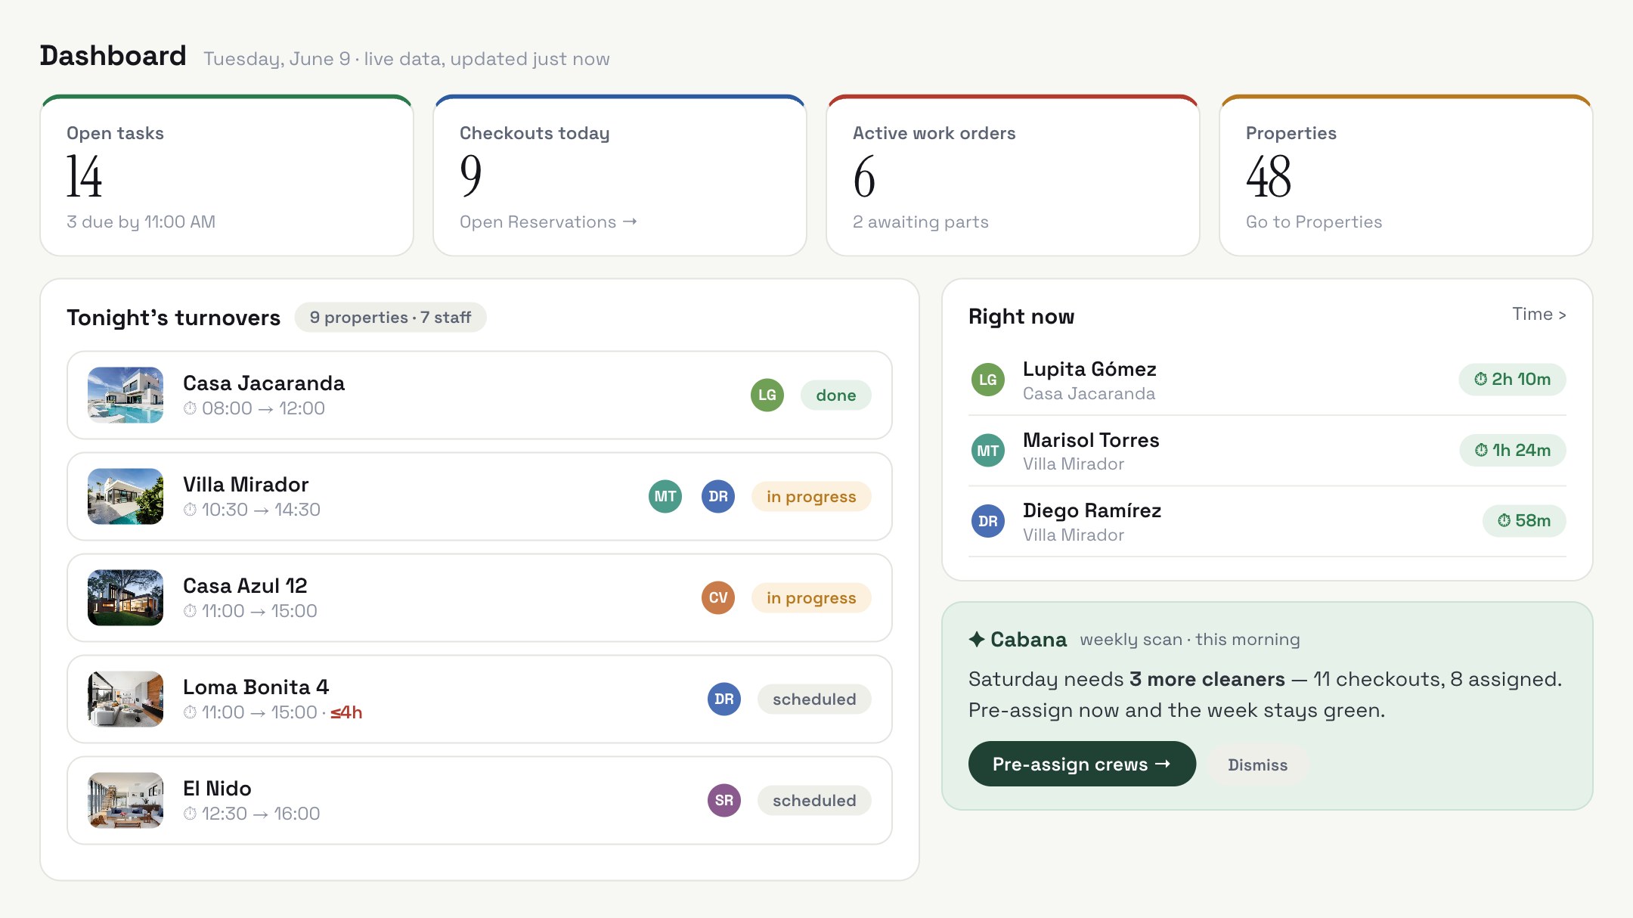Click the 9 properties · 7 staff pill
Image resolution: width=1633 pixels, height=918 pixels.
[390, 317]
